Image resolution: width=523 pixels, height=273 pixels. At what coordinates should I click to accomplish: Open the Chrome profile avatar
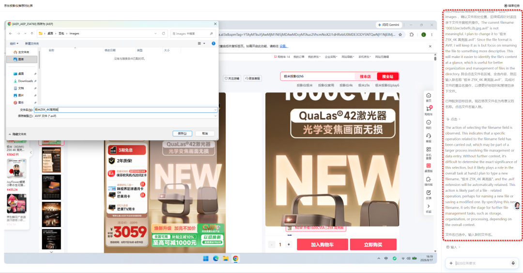(424, 34)
